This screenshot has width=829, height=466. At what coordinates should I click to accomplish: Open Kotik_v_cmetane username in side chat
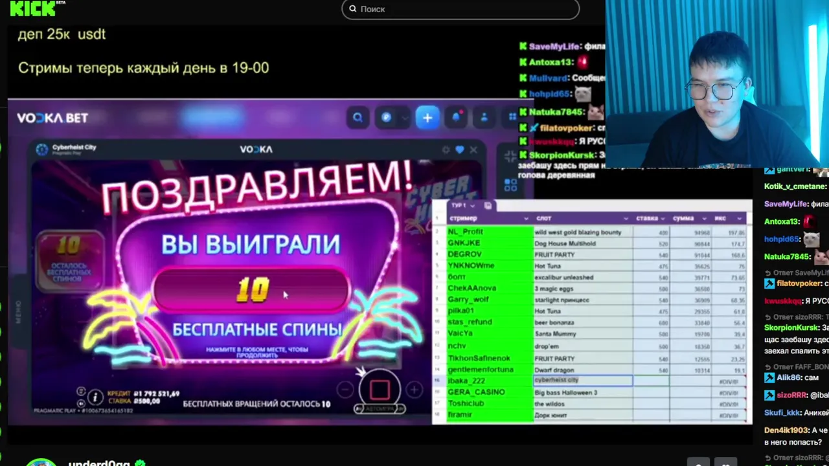pyautogui.click(x=795, y=186)
